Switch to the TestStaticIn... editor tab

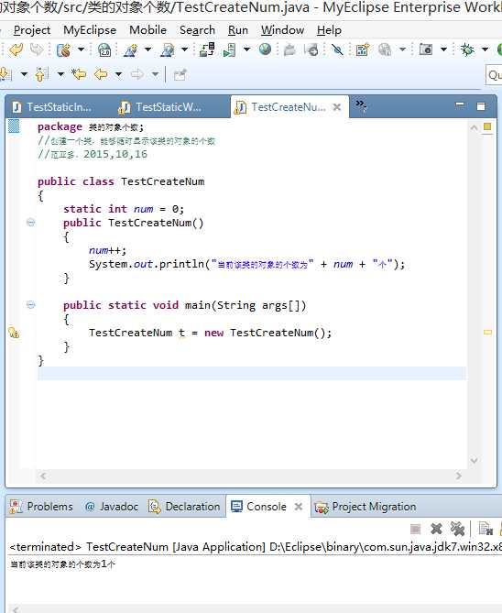[x=52, y=107]
